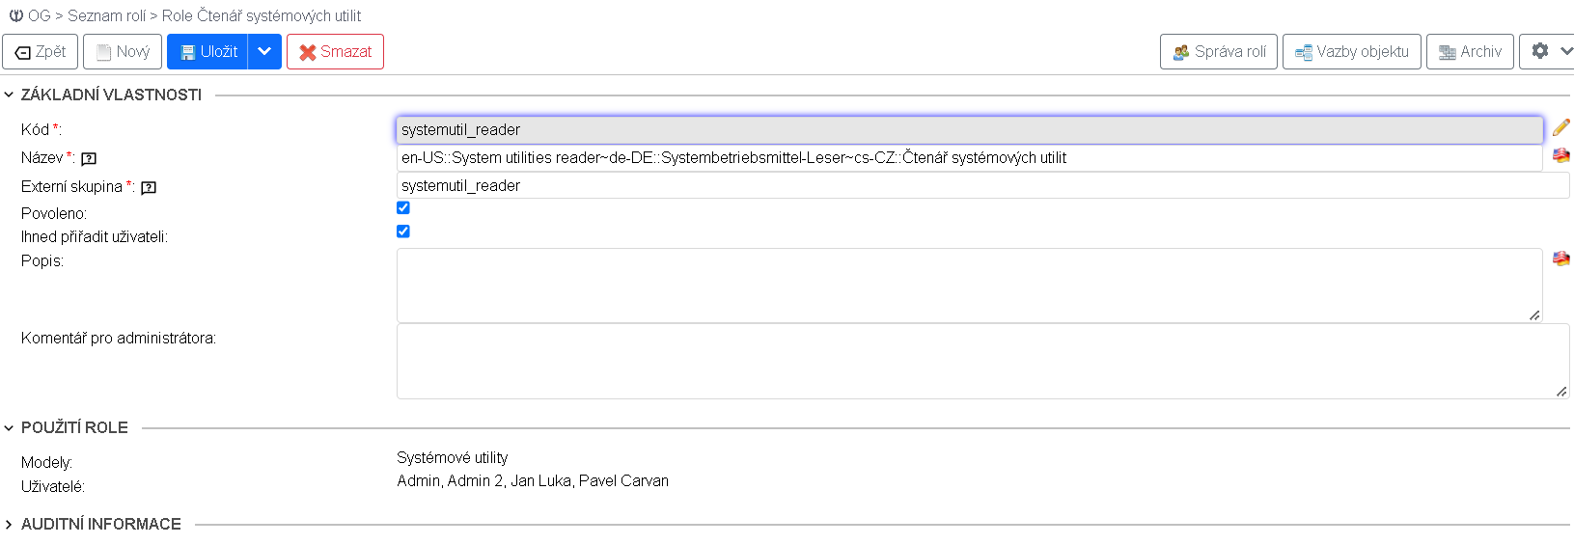Open the gear settings menu
This screenshot has height=545, width=1574.
(x=1547, y=51)
